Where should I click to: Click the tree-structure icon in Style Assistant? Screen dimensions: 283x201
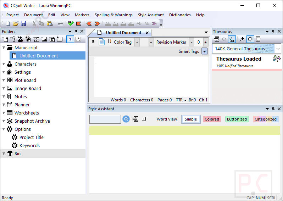pos(135,119)
